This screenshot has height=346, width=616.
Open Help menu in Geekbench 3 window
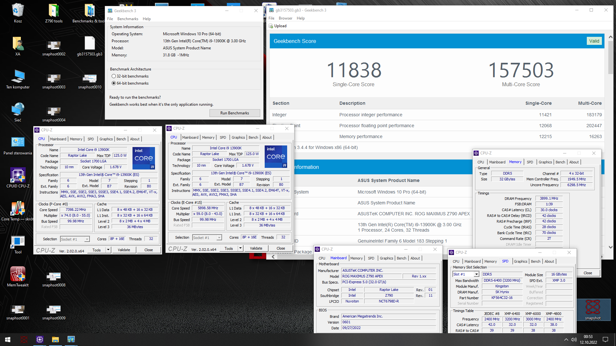(147, 19)
